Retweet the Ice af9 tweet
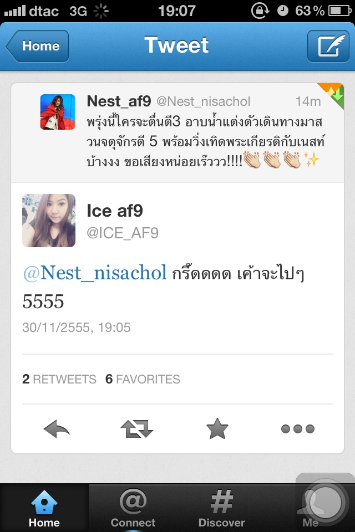The width and height of the screenshot is (355, 532). (x=137, y=429)
